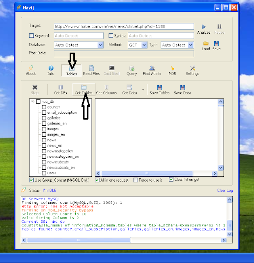Screen dimensions: 254x263
Task: Click the data pane scroll right arrow
Action: point(215,173)
